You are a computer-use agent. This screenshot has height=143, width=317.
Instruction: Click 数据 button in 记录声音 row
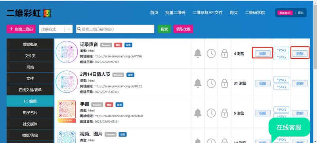click(x=300, y=53)
